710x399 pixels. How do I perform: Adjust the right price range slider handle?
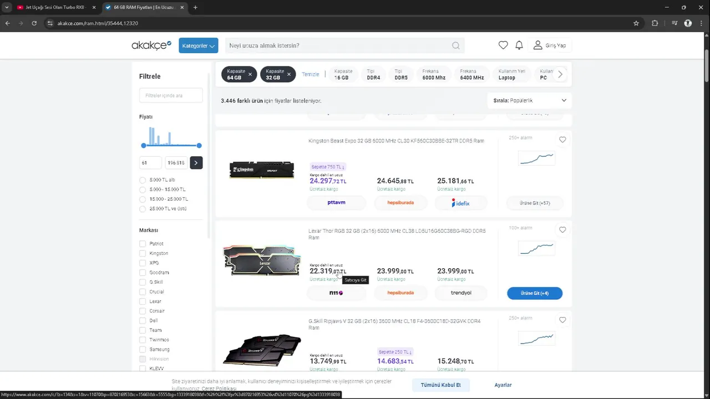[x=199, y=145]
